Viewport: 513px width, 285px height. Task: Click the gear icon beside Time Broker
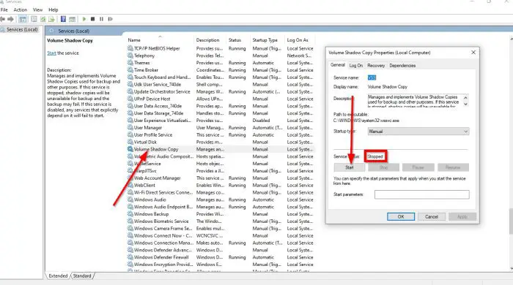click(130, 69)
